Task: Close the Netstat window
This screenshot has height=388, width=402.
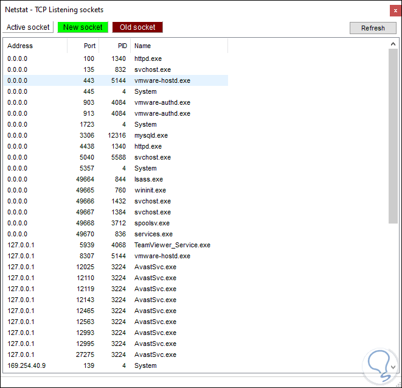Action: tap(395, 11)
